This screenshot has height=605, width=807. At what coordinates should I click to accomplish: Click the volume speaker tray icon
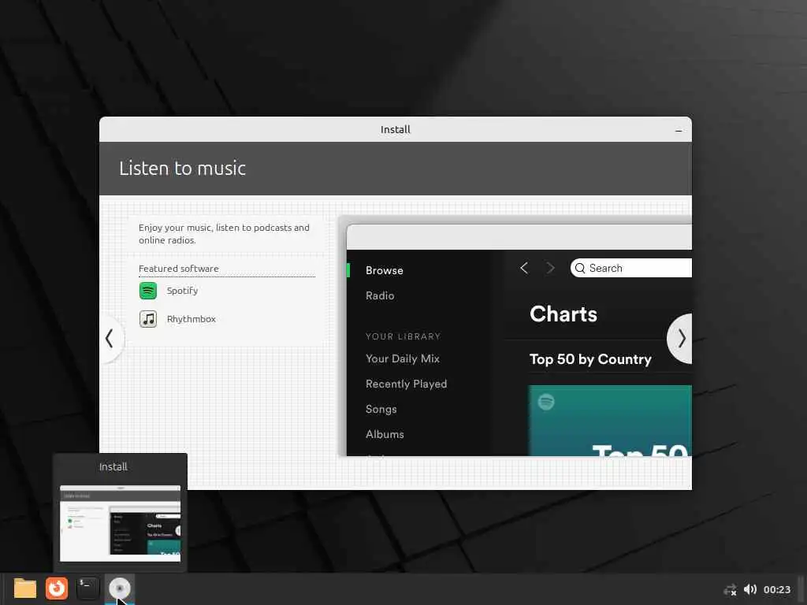(x=750, y=589)
